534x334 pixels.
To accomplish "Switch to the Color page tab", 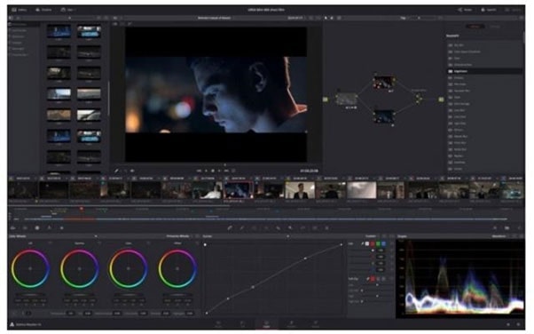I will pos(267,324).
